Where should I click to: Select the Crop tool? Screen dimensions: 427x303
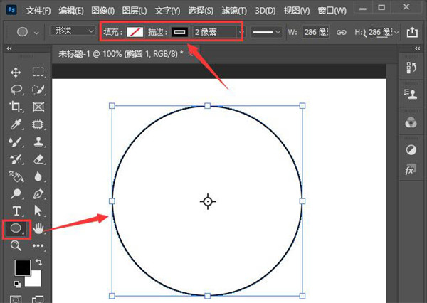(16, 107)
